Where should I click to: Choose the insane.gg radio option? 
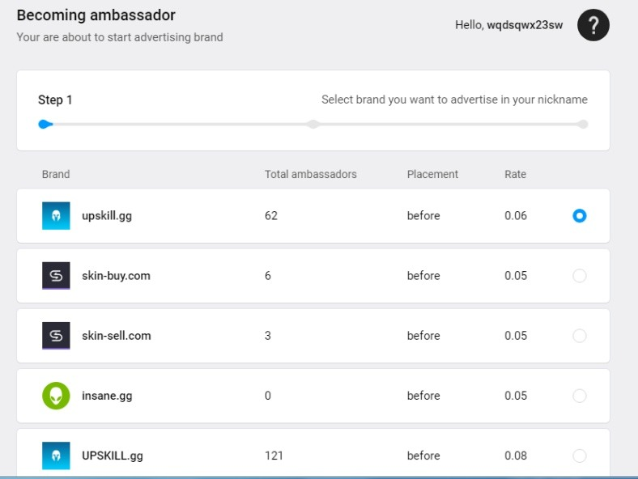[579, 396]
